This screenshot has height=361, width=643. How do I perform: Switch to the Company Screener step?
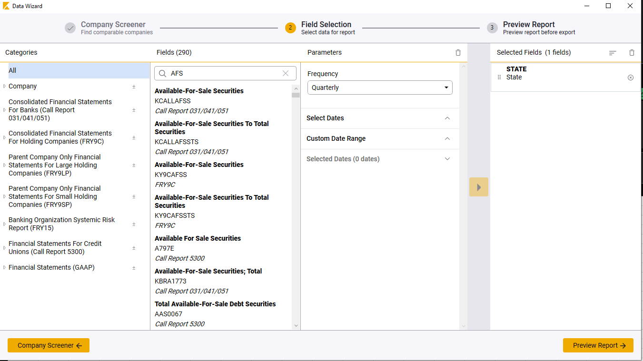tap(113, 24)
